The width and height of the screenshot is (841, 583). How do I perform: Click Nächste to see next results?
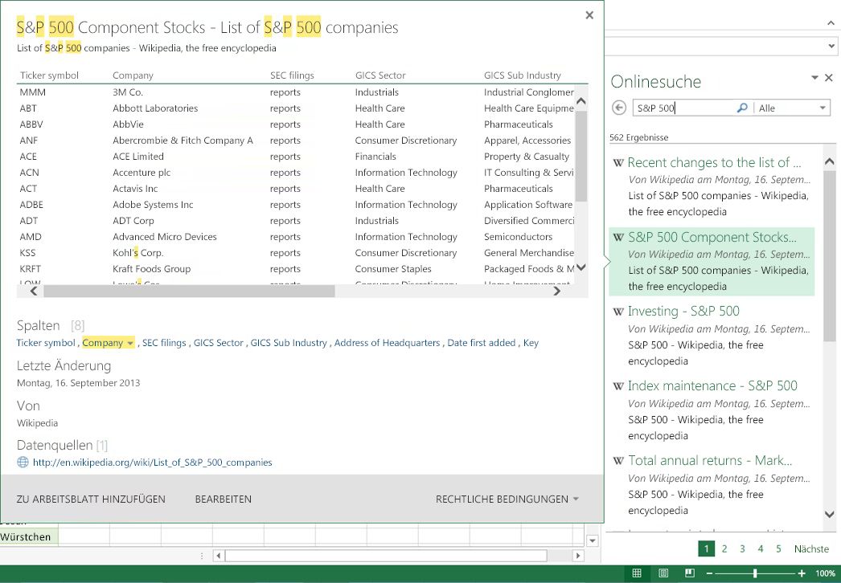[x=811, y=548]
